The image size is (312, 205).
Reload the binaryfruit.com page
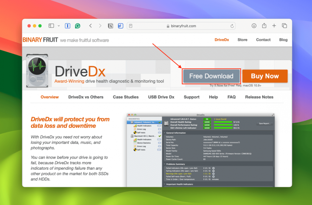(232, 26)
